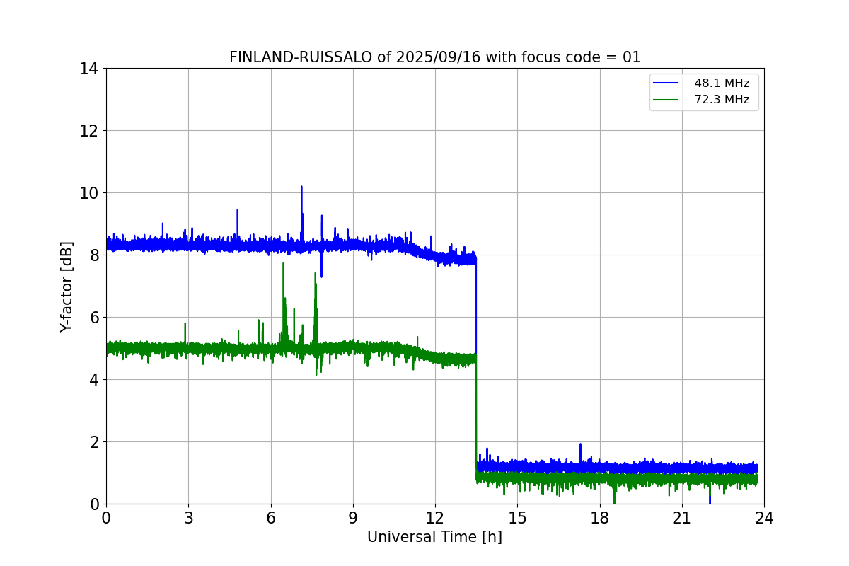Select the 48.1 MHz legend label
The image size is (849, 566).
(x=722, y=83)
